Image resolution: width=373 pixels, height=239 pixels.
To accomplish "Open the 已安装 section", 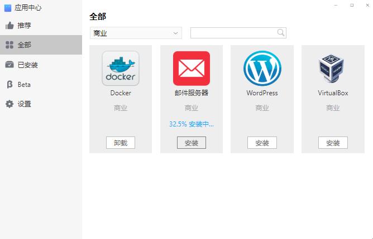I will (x=41, y=65).
